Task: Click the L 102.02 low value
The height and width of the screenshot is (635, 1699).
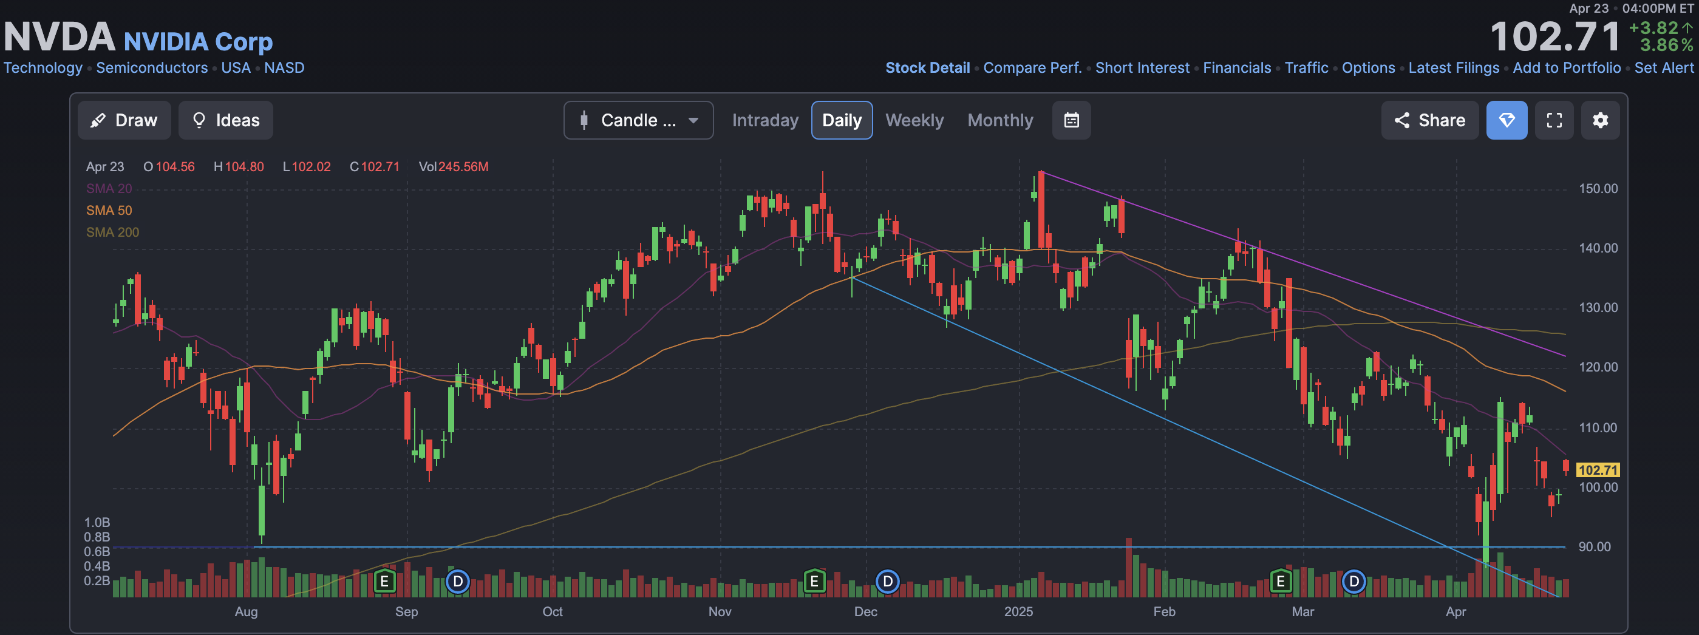Action: point(307,167)
